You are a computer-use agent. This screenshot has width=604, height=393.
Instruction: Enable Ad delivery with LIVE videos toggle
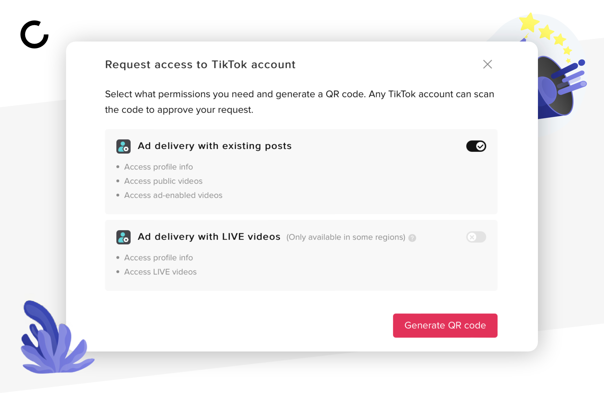[x=476, y=237]
